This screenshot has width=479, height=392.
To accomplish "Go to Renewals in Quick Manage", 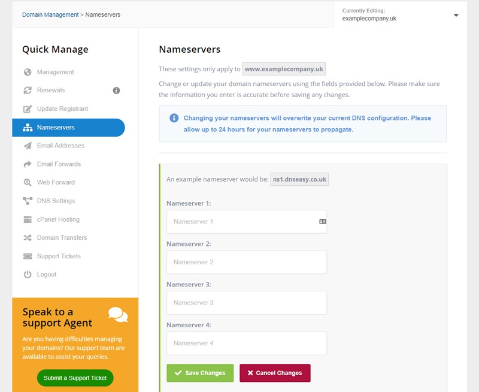I will point(51,91).
